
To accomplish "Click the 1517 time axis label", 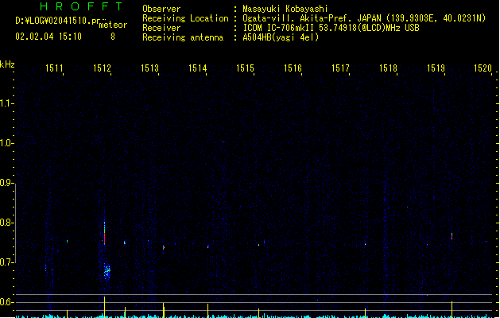I will tap(340, 68).
